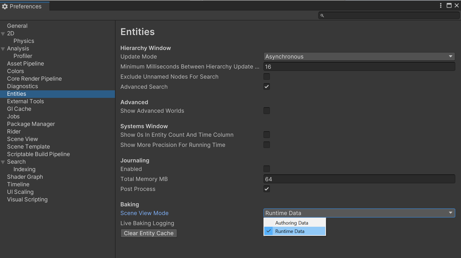Click the Total Memory MB input field

[x=359, y=179]
